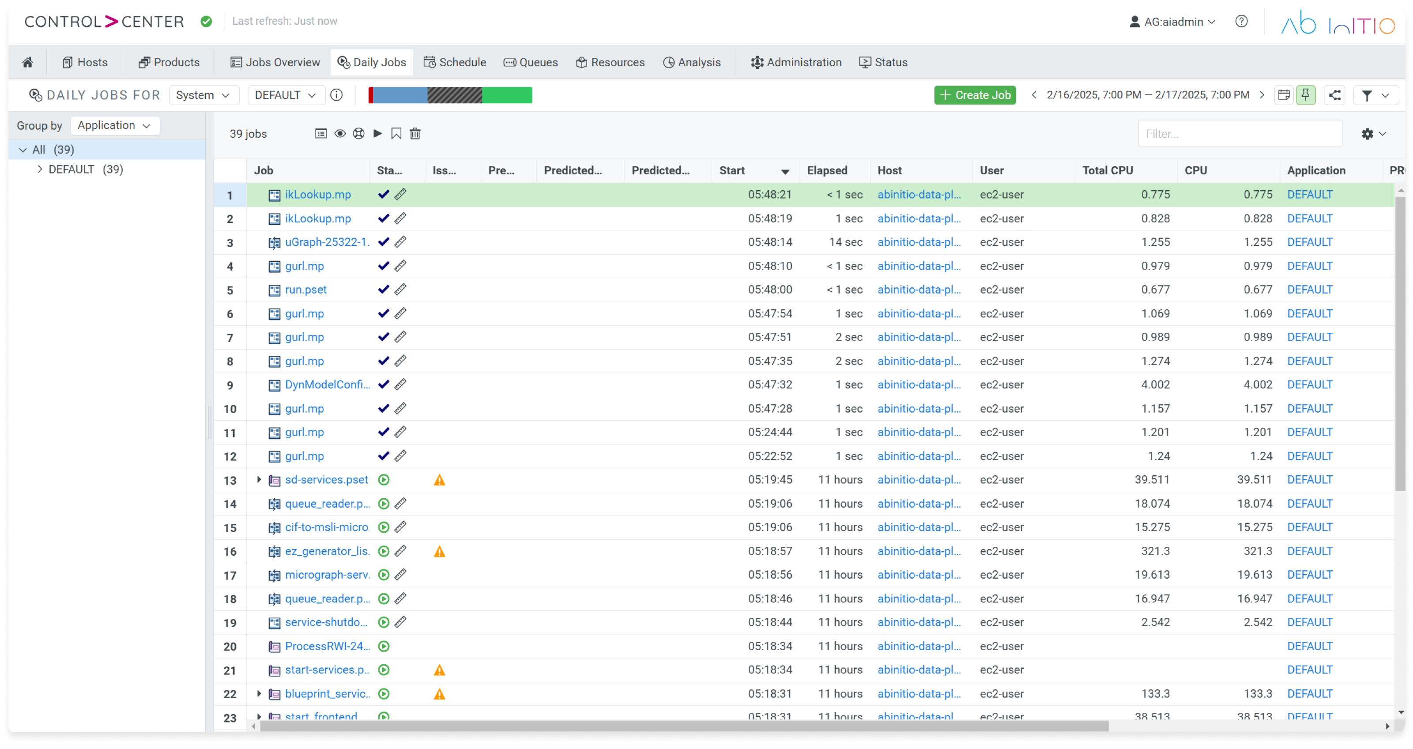
Task: Click warning issue icon for ez_generator_lis row
Action: [439, 551]
